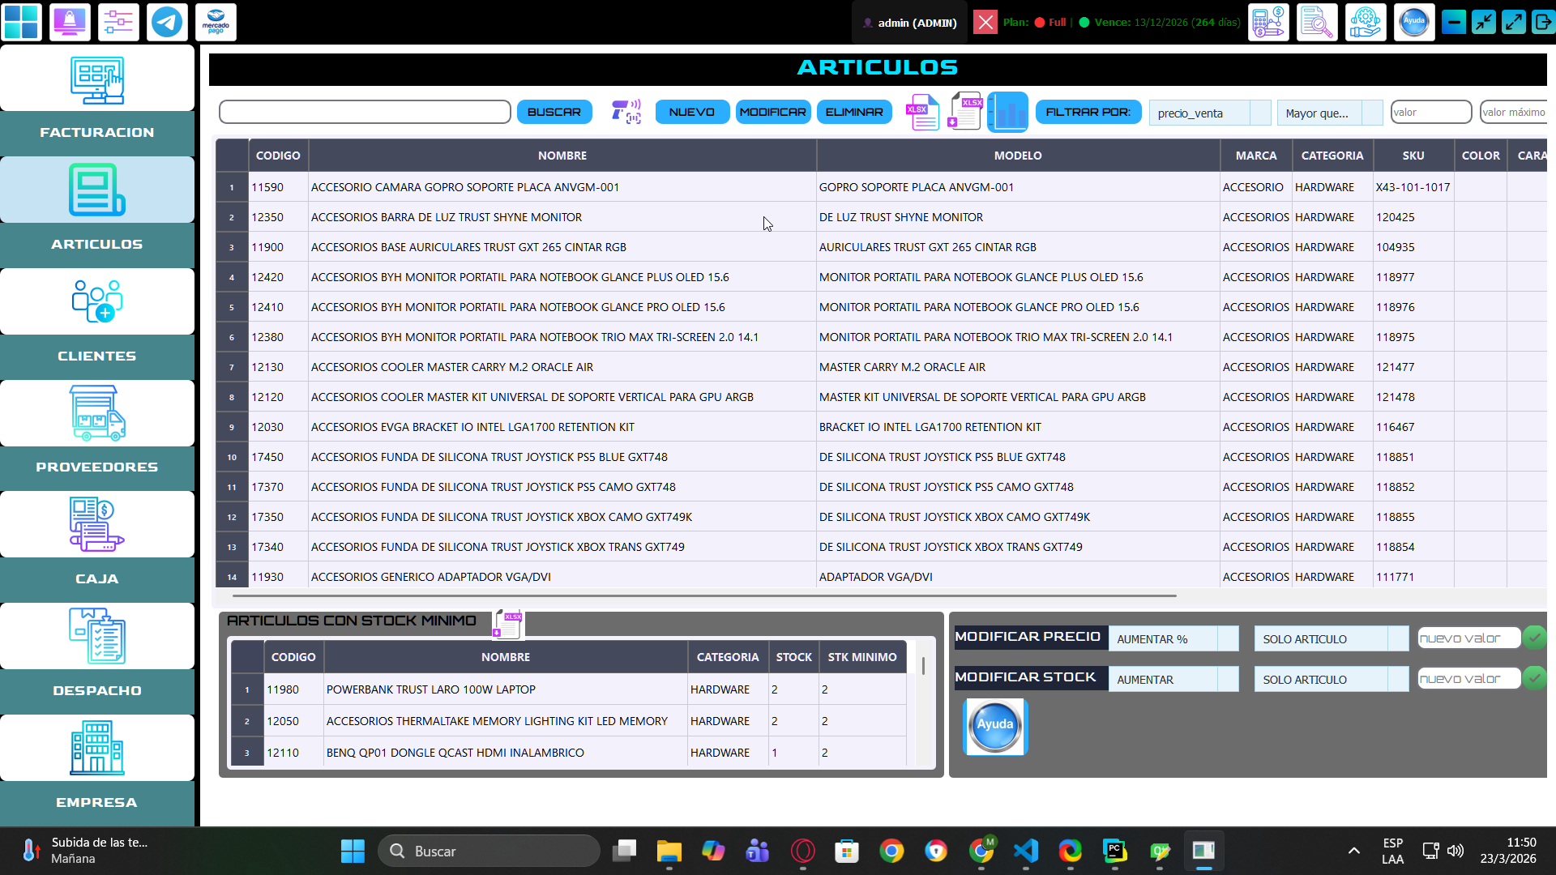Screen dimensions: 1556x875
Task: Open the Despacho checklist icon
Action: click(97, 636)
